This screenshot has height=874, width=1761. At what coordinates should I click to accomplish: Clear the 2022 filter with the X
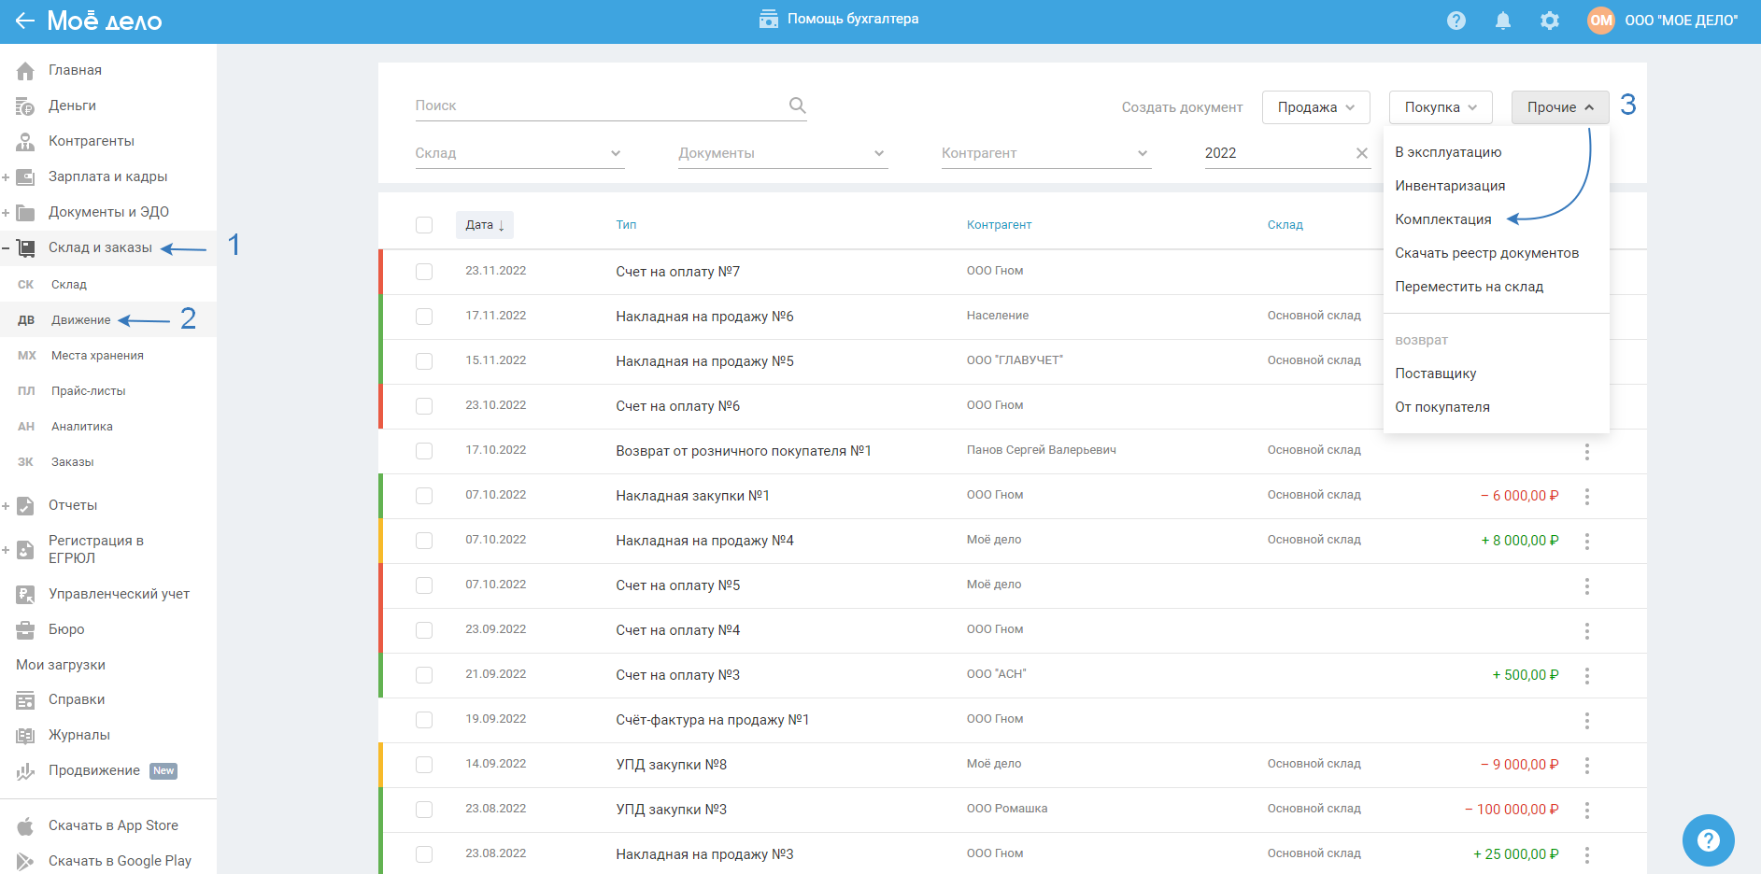pos(1361,153)
